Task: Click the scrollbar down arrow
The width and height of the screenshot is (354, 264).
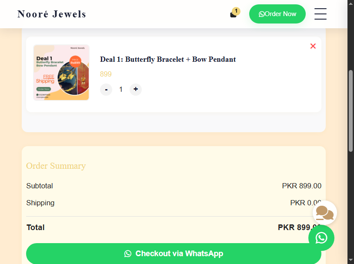Action: coord(351,260)
